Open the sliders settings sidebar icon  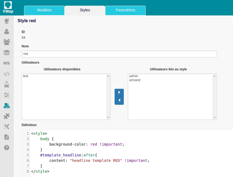7,95
